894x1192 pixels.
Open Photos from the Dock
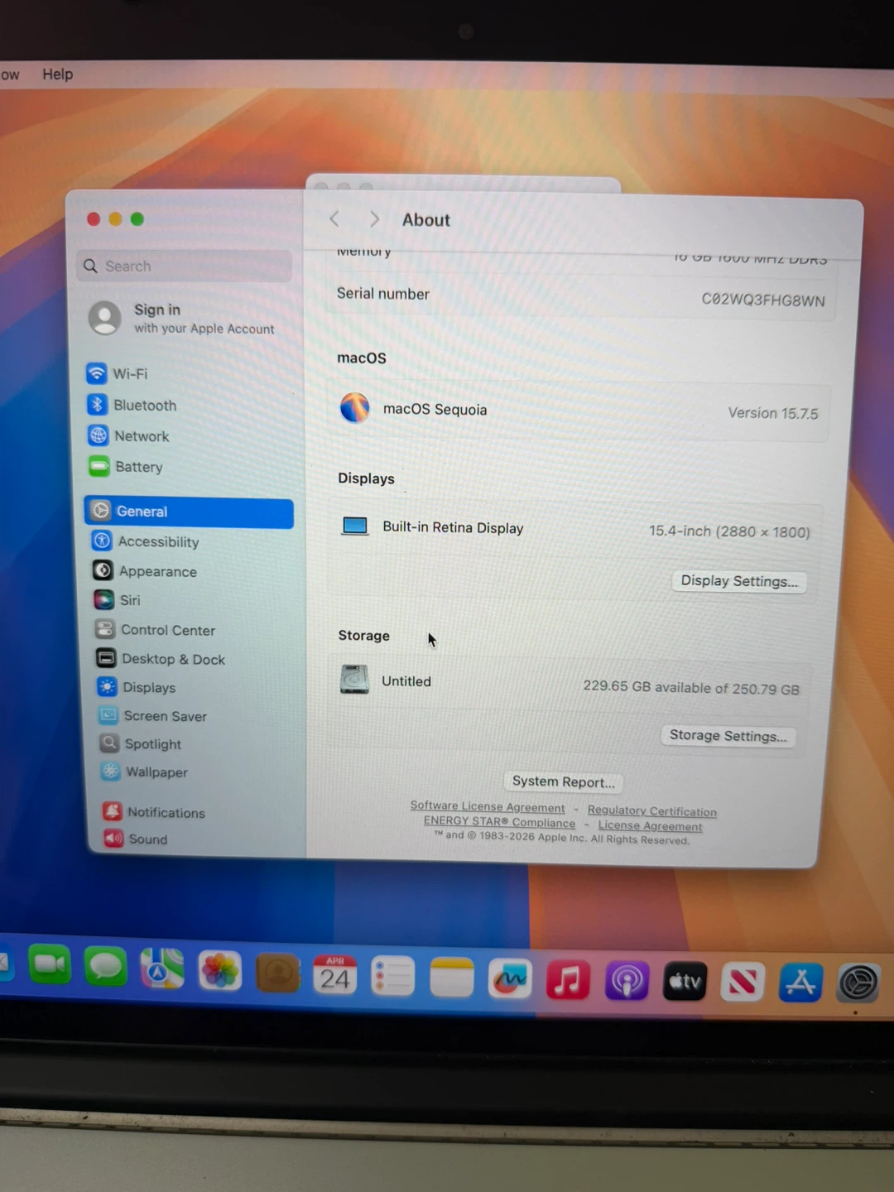(219, 971)
